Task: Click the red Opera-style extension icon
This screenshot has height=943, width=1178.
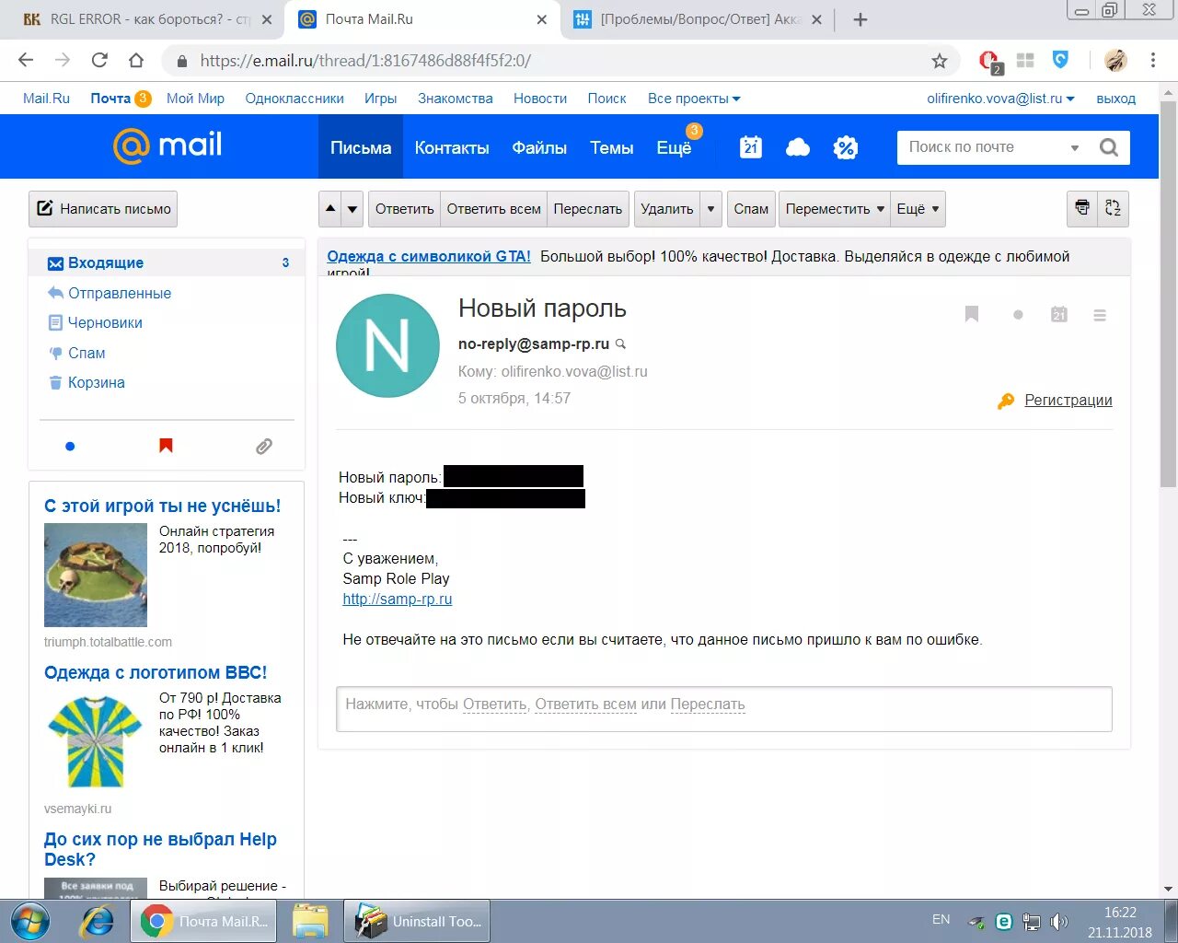Action: coord(989,62)
